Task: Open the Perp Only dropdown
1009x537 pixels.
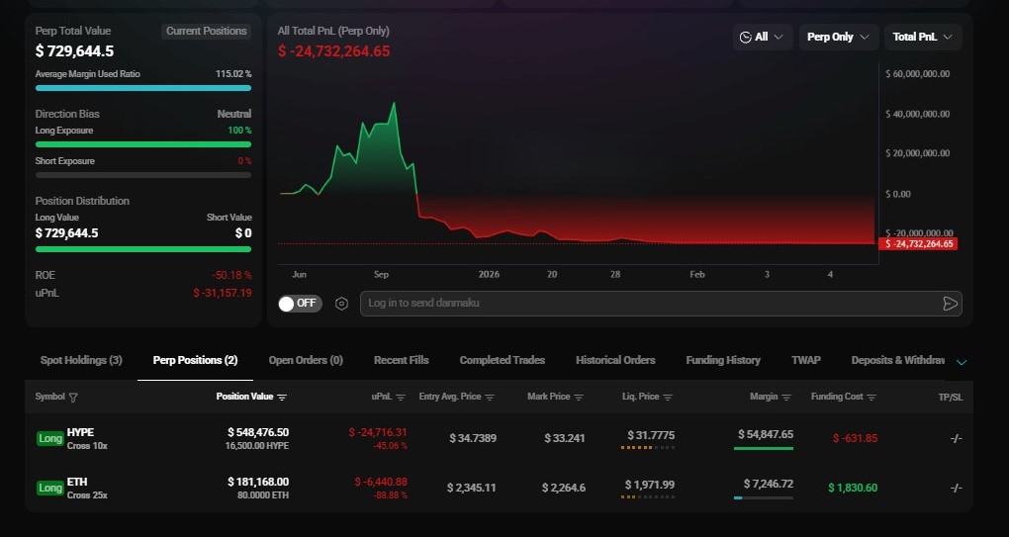Action: point(839,37)
